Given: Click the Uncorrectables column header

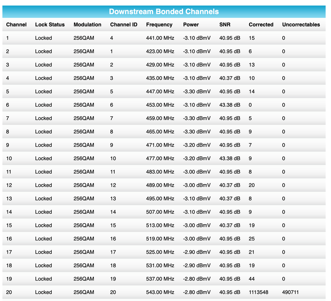Looking at the screenshot, I should click(301, 25).
